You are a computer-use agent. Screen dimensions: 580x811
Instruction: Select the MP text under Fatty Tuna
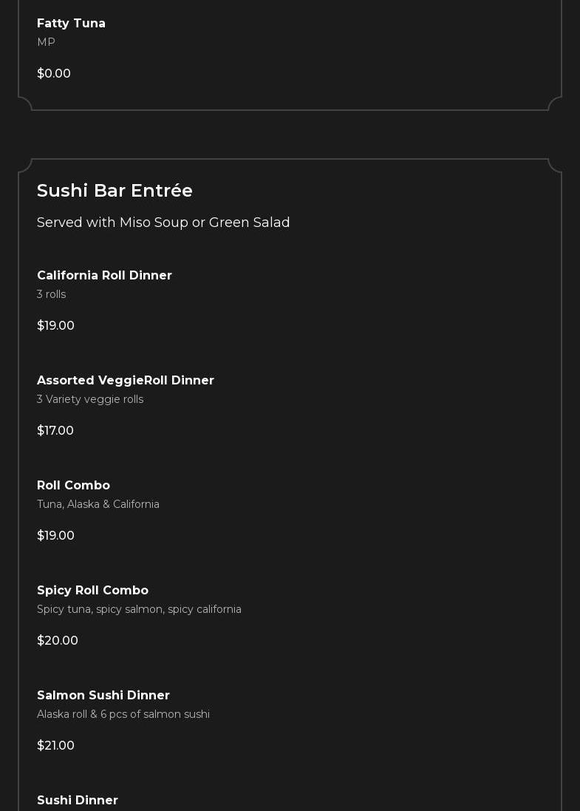[x=46, y=42]
